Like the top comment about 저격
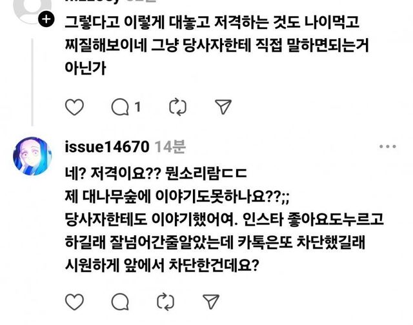 point(74,107)
